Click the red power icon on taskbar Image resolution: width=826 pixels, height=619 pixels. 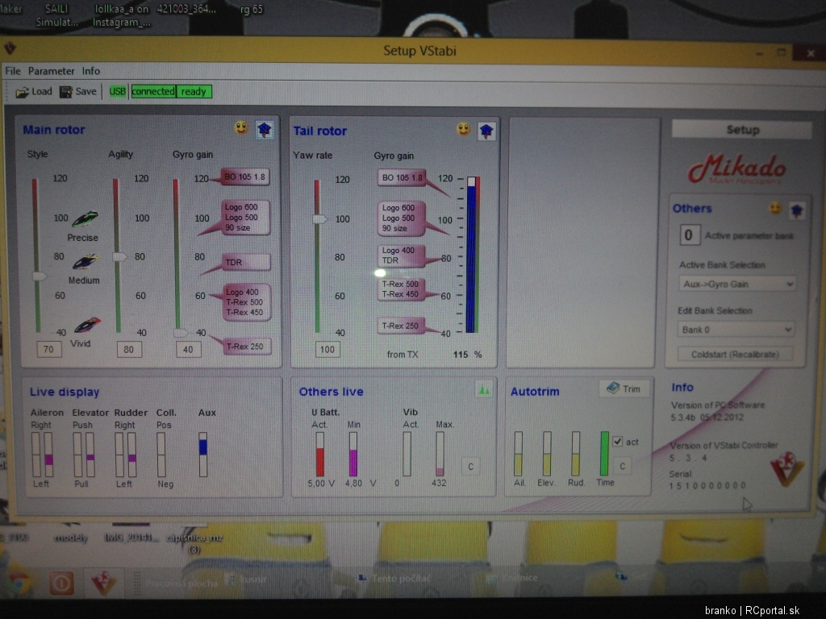tap(61, 584)
